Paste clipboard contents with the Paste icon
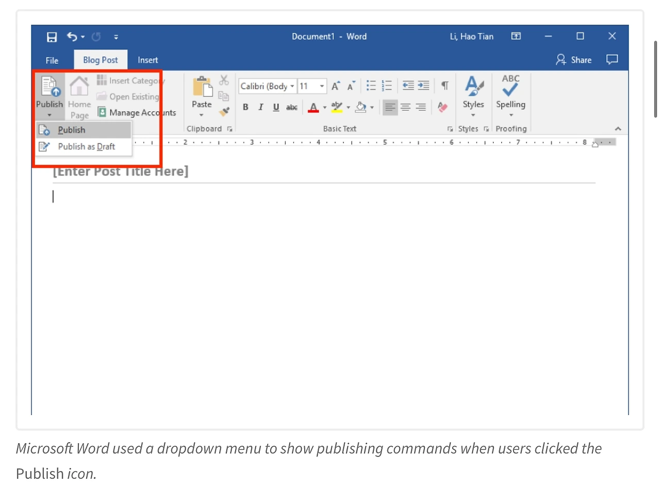Viewport: 660px width, 486px height. pyautogui.click(x=202, y=87)
